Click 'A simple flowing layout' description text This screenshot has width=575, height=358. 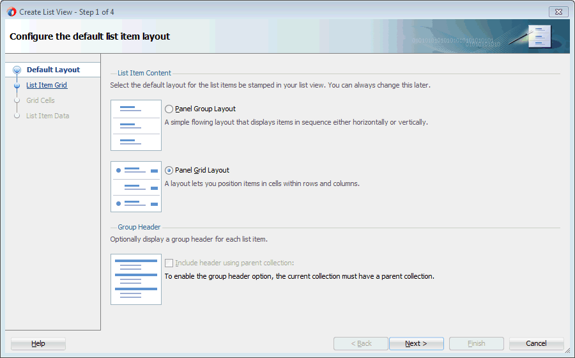coord(296,122)
